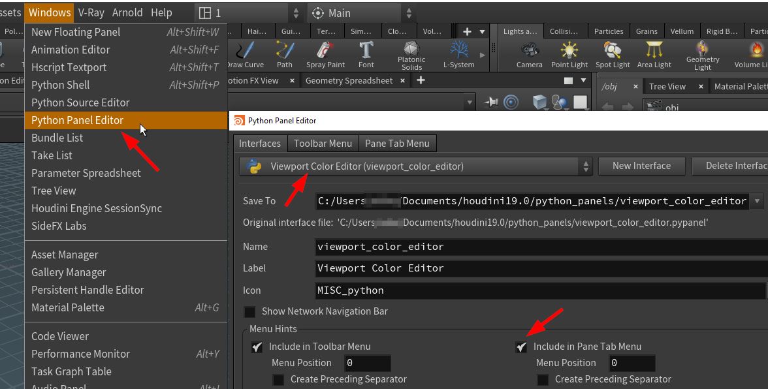
Task: Click the cube icon in viewport toolbar
Action: pos(539,102)
